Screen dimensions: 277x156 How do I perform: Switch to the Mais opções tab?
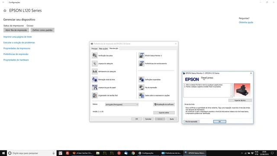click(103, 49)
